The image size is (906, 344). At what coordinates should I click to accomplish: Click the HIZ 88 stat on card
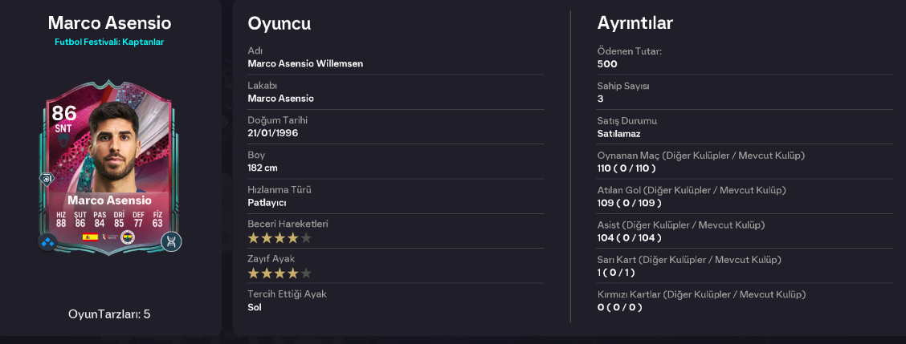click(61, 220)
